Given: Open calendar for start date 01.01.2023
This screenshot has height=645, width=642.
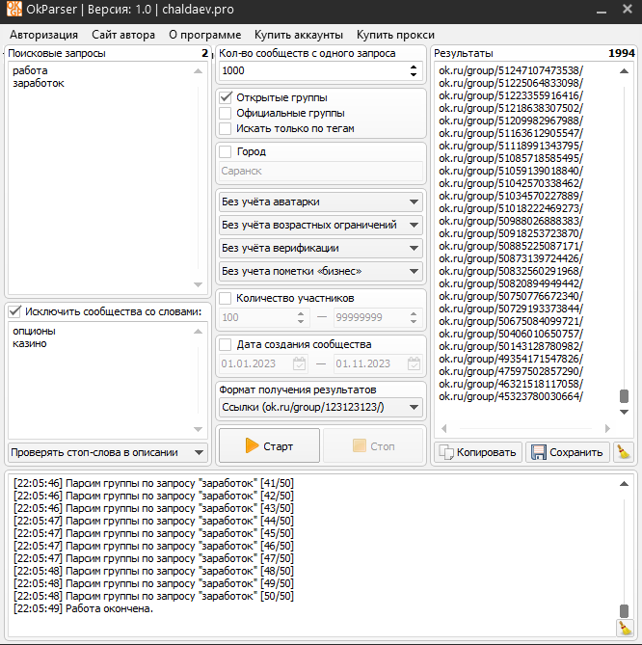Looking at the screenshot, I should pyautogui.click(x=299, y=364).
